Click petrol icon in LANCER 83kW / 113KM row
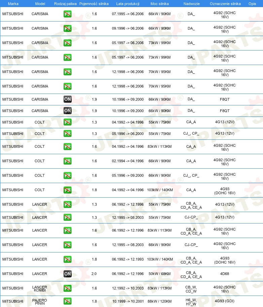This screenshot has height=307, width=263. [68, 230]
